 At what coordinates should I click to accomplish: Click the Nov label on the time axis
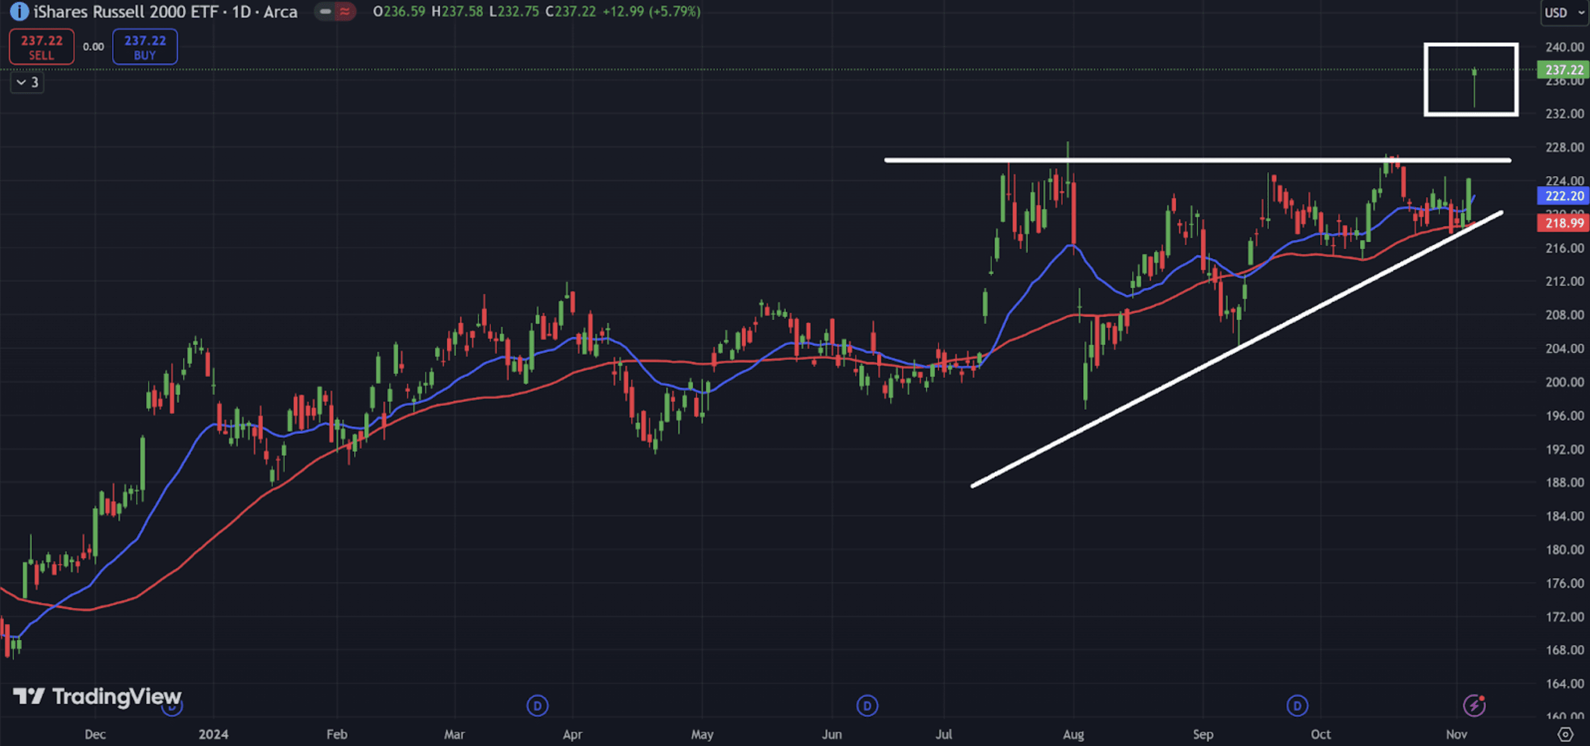[x=1455, y=734]
